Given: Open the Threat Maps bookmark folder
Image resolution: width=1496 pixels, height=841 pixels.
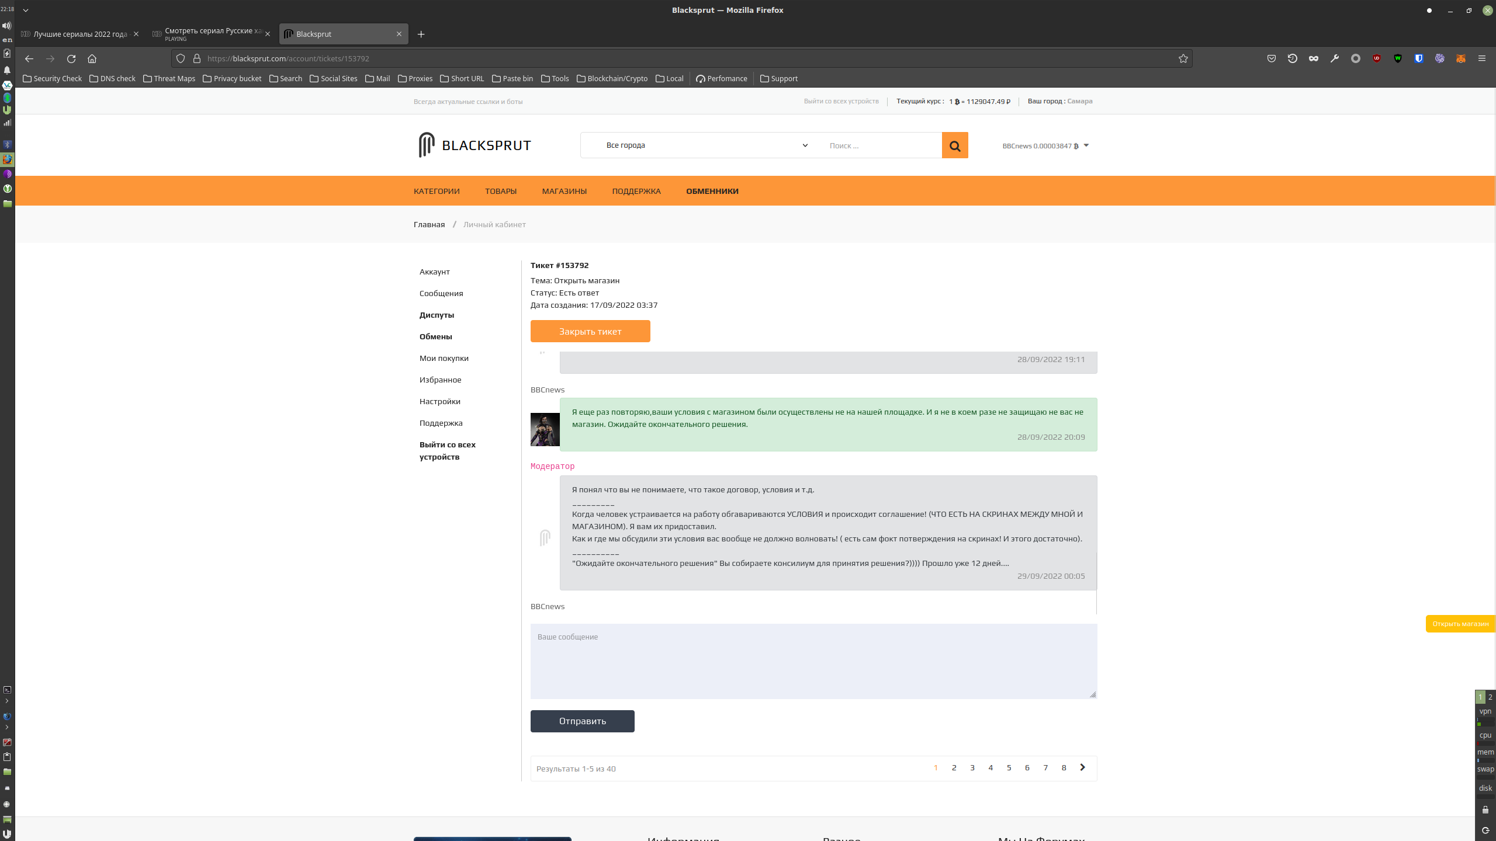Looking at the screenshot, I should (169, 78).
